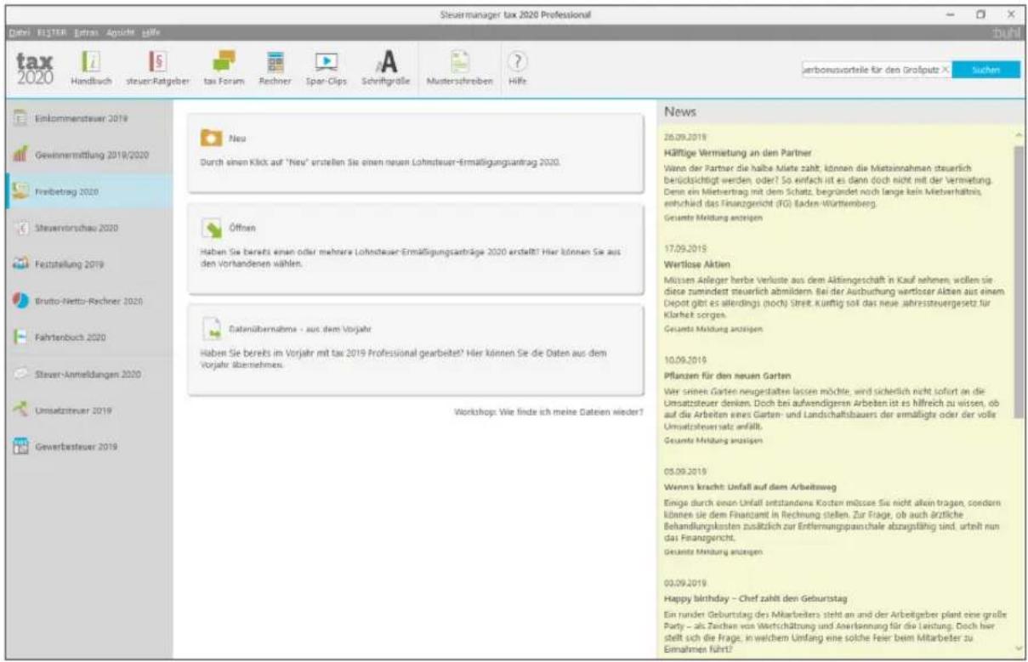
Task: Click the Suchen button
Action: [986, 71]
